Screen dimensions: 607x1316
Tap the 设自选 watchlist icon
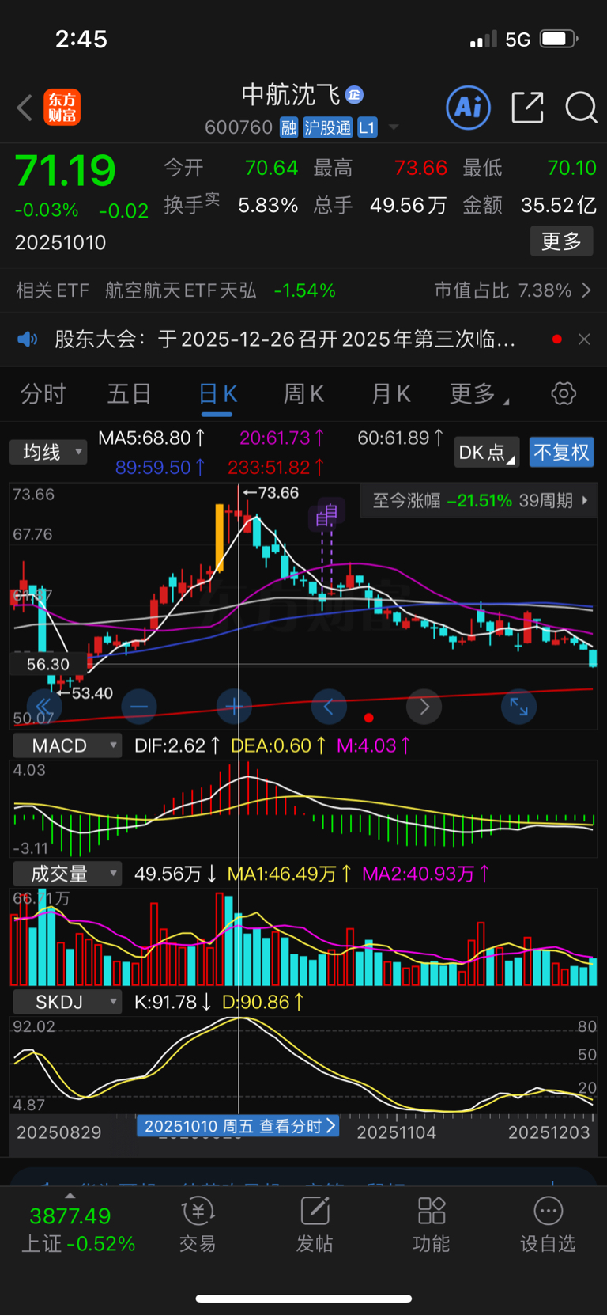(x=548, y=1225)
